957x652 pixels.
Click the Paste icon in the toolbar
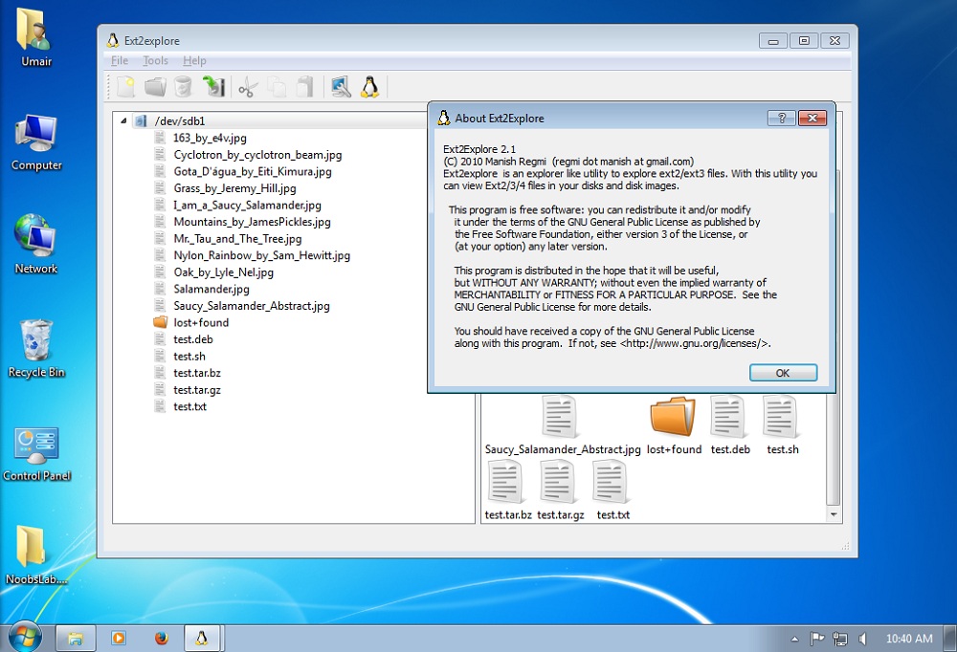[303, 86]
